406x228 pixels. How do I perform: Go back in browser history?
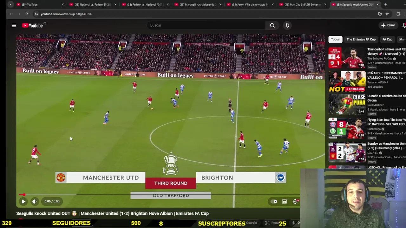[11, 14]
